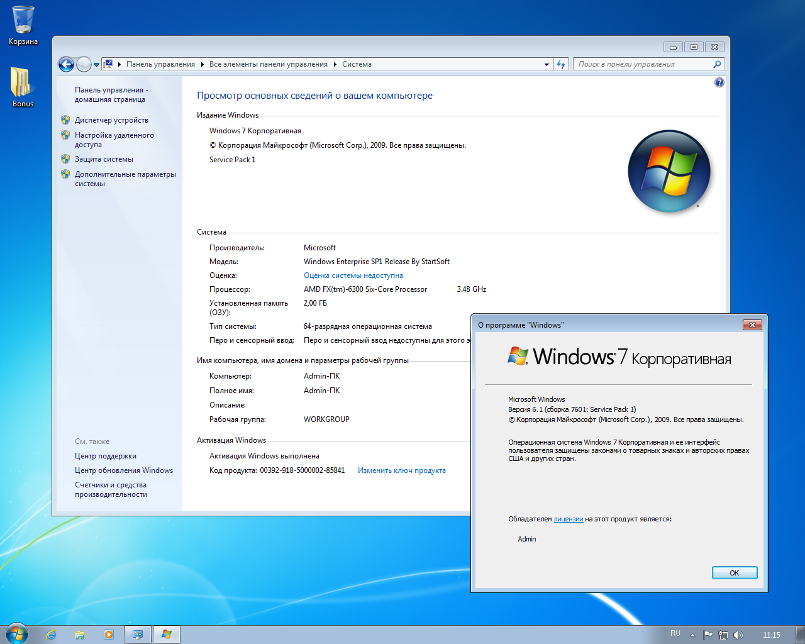Select the 'Панель управления' breadcrumb item
The image size is (805, 644).
[x=160, y=64]
